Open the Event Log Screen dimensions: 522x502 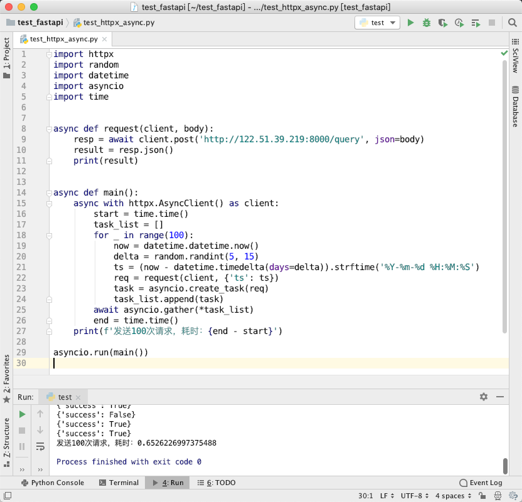coord(481,483)
